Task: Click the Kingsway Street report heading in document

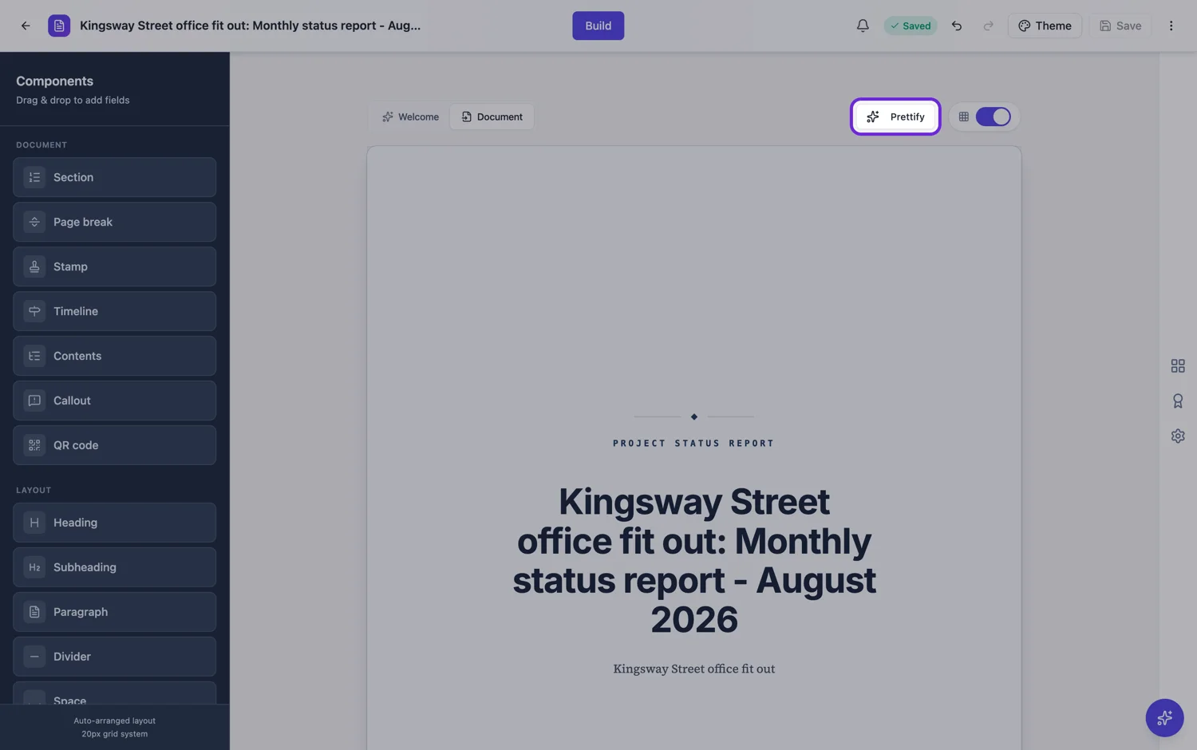Action: pyautogui.click(x=693, y=560)
